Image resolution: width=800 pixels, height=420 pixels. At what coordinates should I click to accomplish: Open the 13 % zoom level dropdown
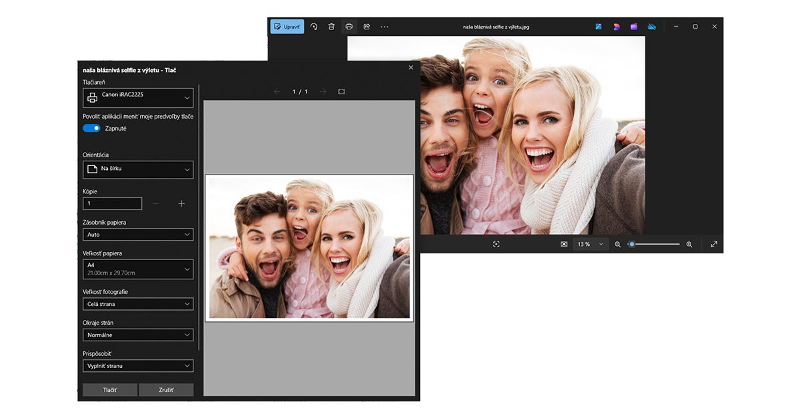(x=591, y=244)
